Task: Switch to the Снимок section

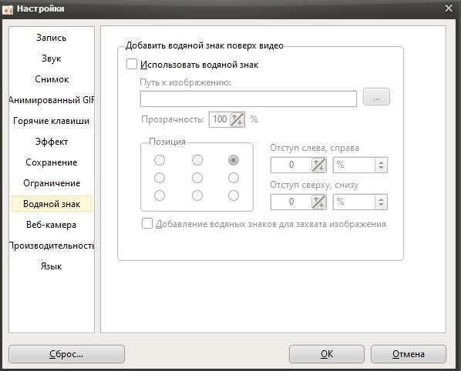Action: (52, 79)
